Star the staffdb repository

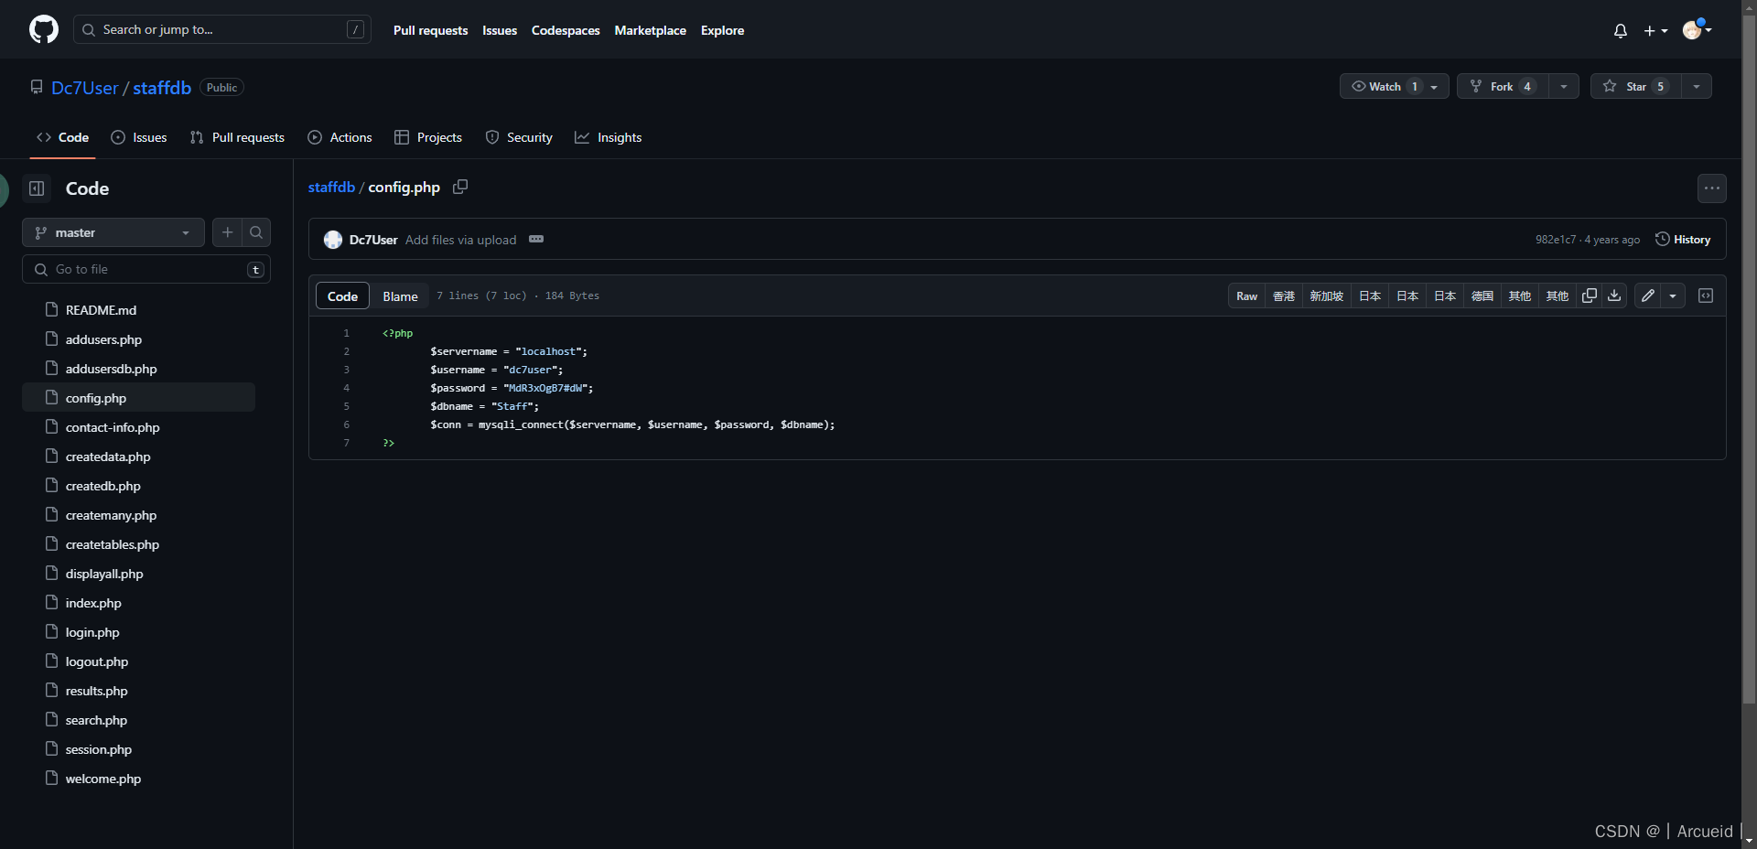[1636, 86]
